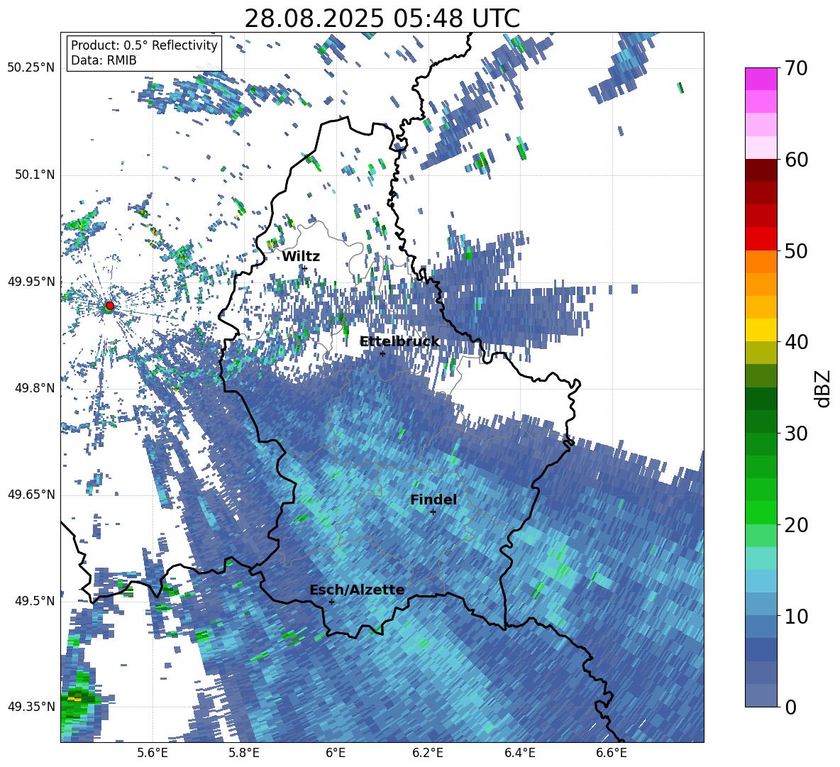
Task: Click the 6°E longitude label
Action: click(x=336, y=753)
